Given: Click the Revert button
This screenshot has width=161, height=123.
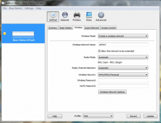Looking at the screenshot, I should coord(134,116).
